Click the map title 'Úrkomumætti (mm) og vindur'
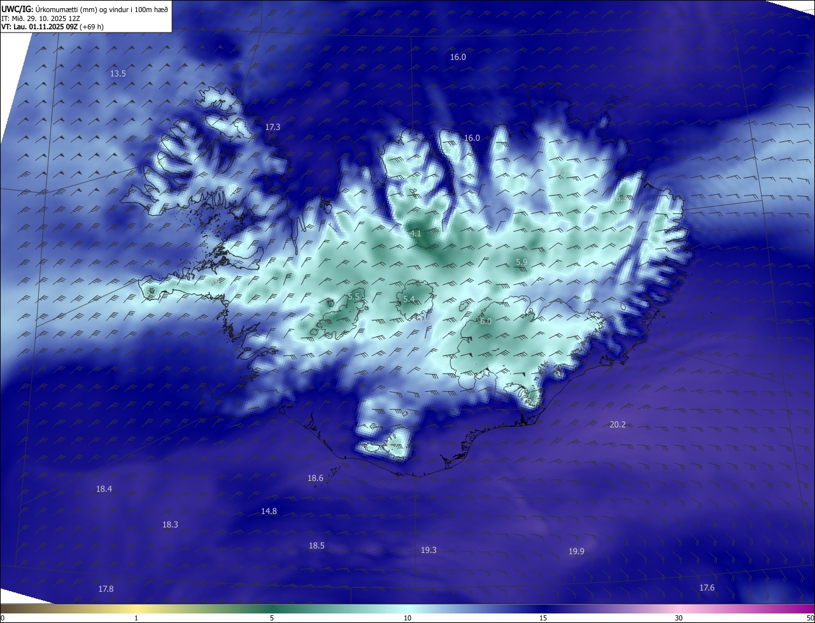Screen dimensions: 815x623 click(x=82, y=9)
